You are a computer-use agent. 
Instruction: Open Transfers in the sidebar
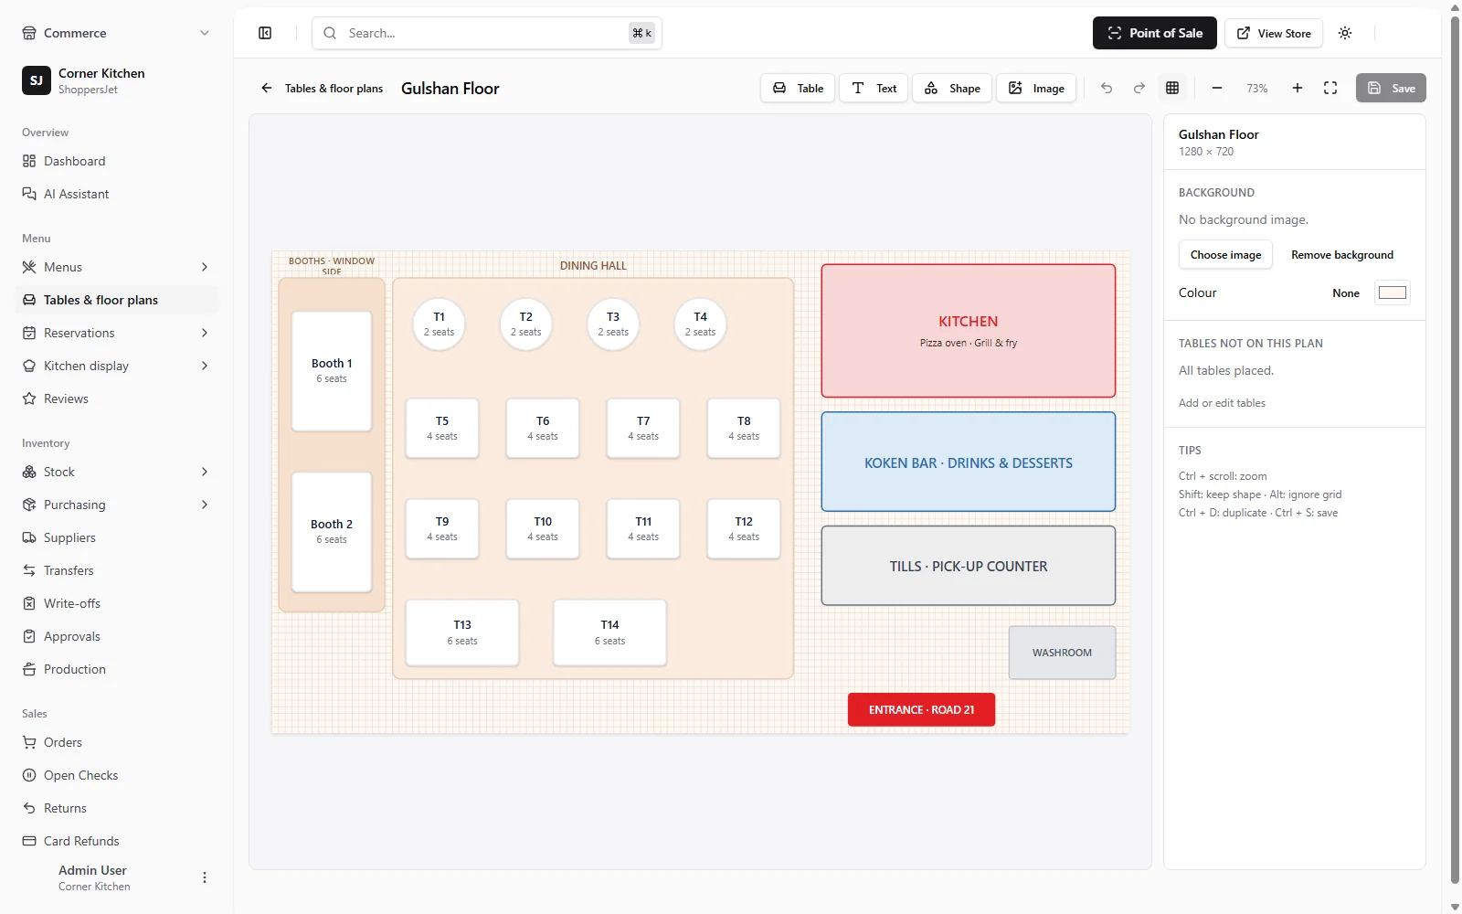tap(117, 570)
